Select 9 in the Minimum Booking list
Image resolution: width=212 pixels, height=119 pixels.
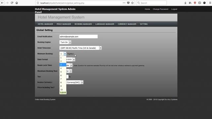tap(63, 86)
